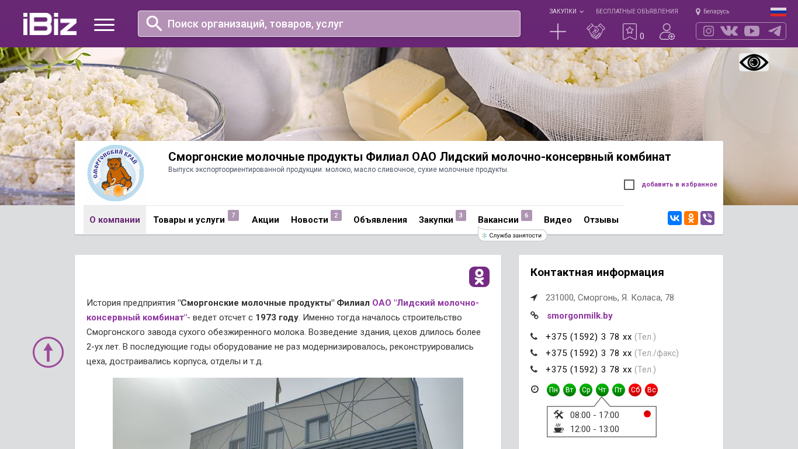Image resolution: width=798 pixels, height=449 pixels.
Task: Open the handshake partners icon
Action: tap(596, 32)
